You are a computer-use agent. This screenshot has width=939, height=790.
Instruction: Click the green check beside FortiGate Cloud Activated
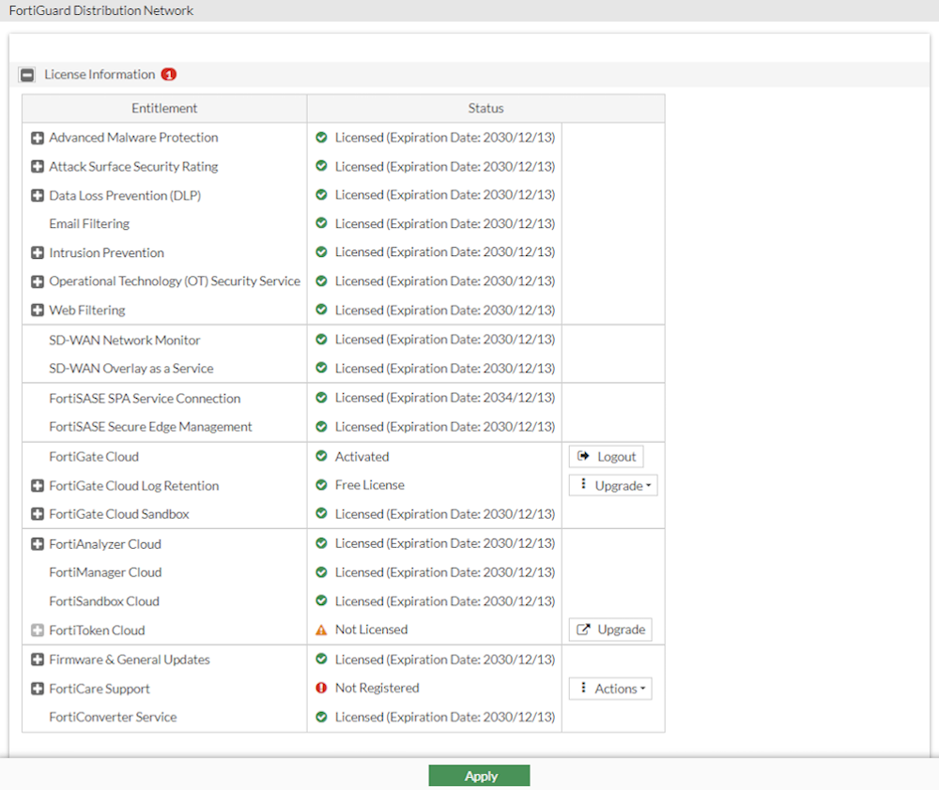321,456
